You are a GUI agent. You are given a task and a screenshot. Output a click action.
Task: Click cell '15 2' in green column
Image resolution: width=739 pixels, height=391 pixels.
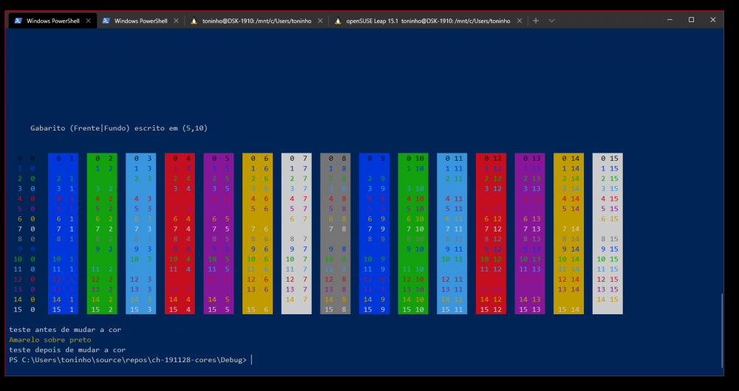click(102, 310)
